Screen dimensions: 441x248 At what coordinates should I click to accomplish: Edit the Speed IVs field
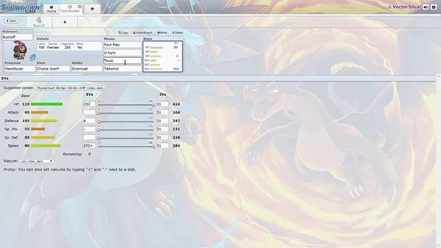(163, 145)
